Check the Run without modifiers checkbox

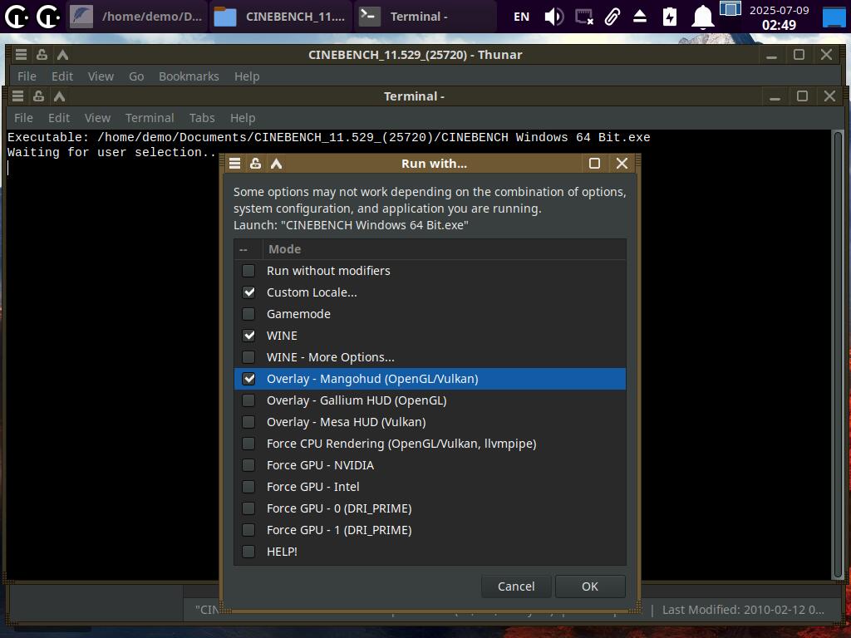(248, 271)
